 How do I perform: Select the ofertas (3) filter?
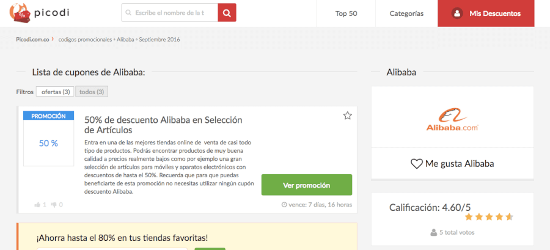[x=56, y=92]
